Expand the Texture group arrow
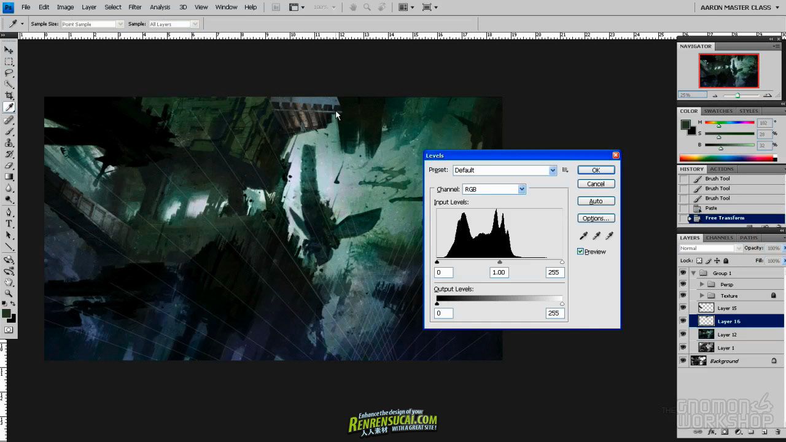The width and height of the screenshot is (786, 442). [702, 296]
